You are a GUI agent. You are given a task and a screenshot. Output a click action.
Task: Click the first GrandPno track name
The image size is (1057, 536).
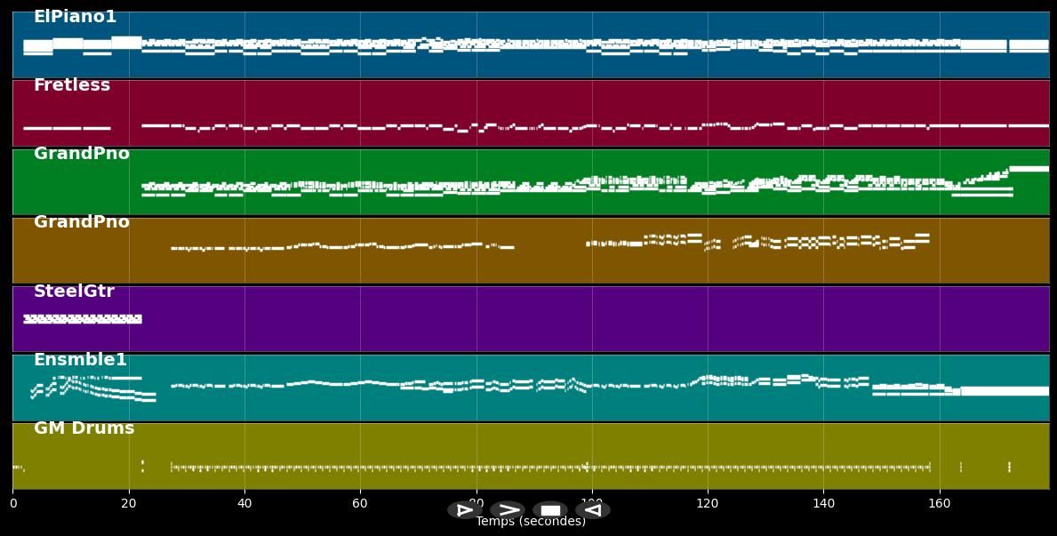81,153
